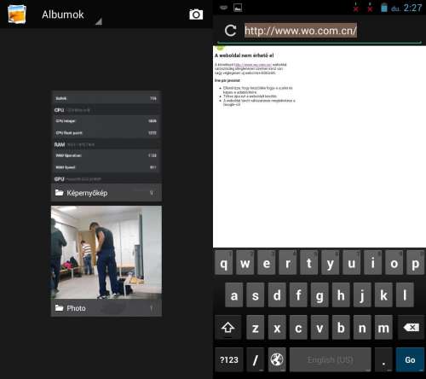The width and height of the screenshot is (426, 379).
Task: Tap the n key
Action: [362, 328]
